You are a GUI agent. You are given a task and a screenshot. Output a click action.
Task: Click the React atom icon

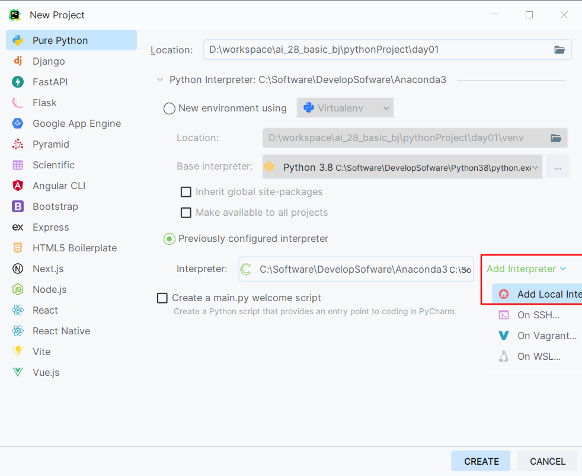[18, 310]
